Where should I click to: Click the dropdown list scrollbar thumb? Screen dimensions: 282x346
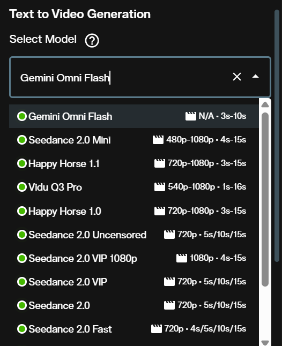click(265, 199)
